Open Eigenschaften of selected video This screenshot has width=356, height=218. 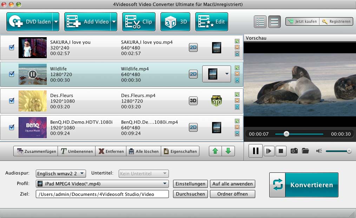coord(180,151)
